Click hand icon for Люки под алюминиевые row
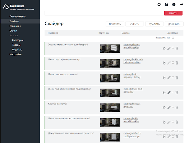184x143 pixels. [164, 92]
